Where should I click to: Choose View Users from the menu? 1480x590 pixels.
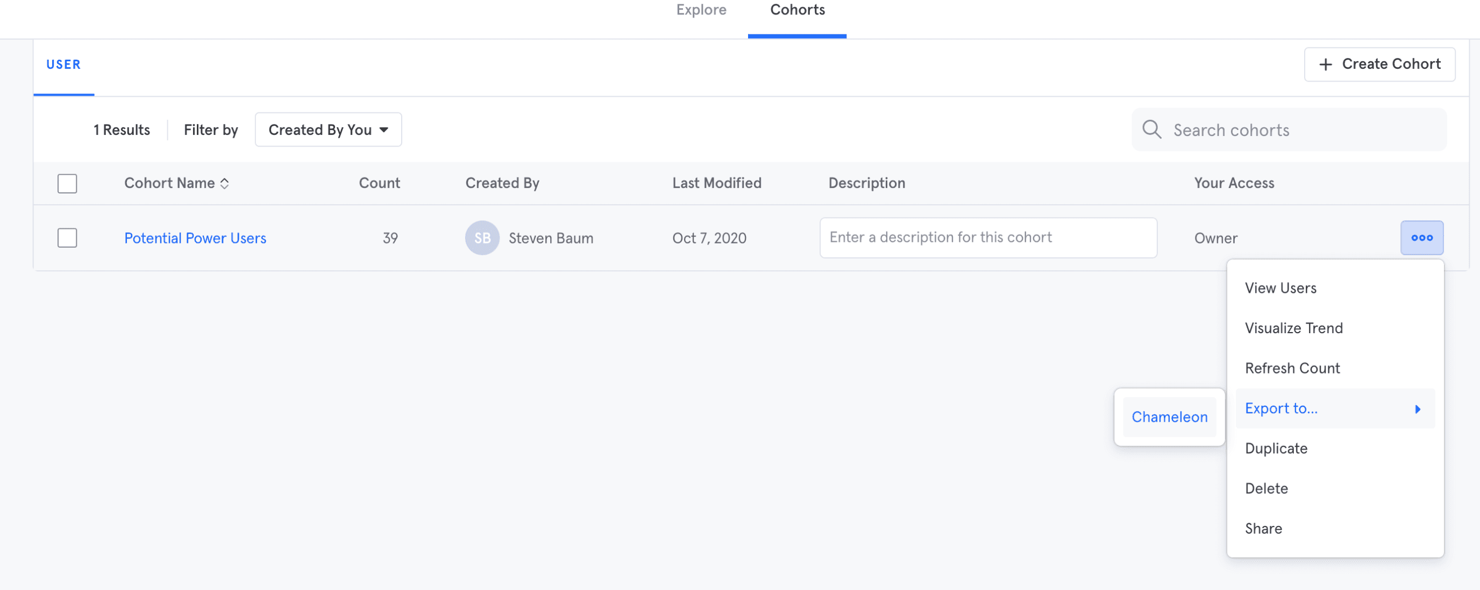click(1280, 288)
